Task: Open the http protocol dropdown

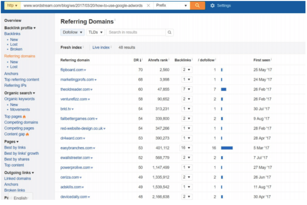Action: click(12, 6)
